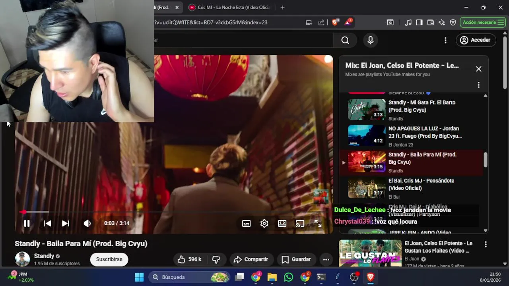Switch to theater mode
Screen dimensions: 509x286
click(282, 223)
